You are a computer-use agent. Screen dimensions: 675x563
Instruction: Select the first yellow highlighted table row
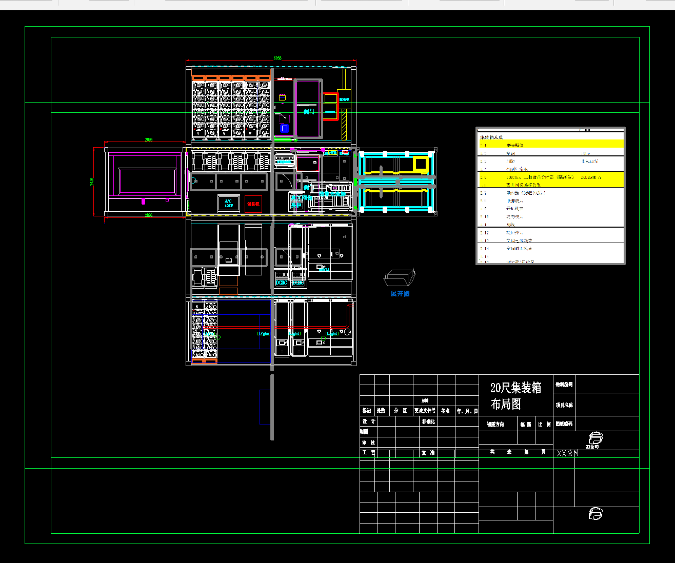[x=551, y=145]
